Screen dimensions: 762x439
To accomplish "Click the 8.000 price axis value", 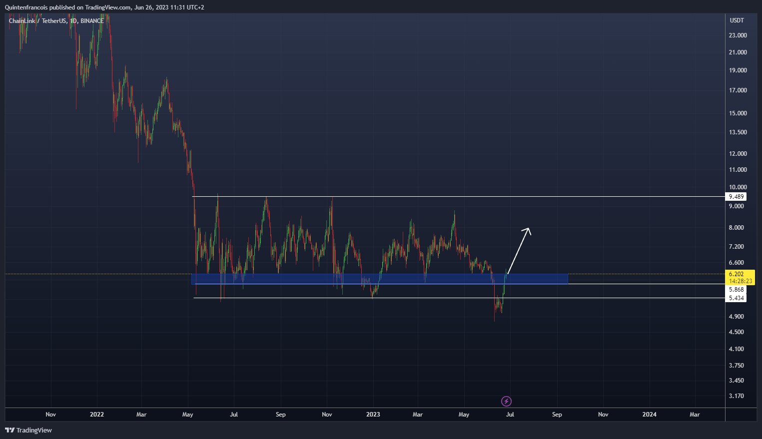I will point(736,228).
